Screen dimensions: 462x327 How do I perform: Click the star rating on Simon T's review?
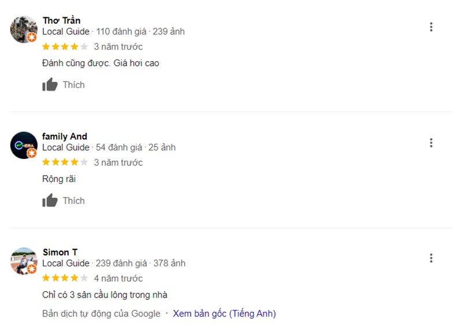(65, 278)
